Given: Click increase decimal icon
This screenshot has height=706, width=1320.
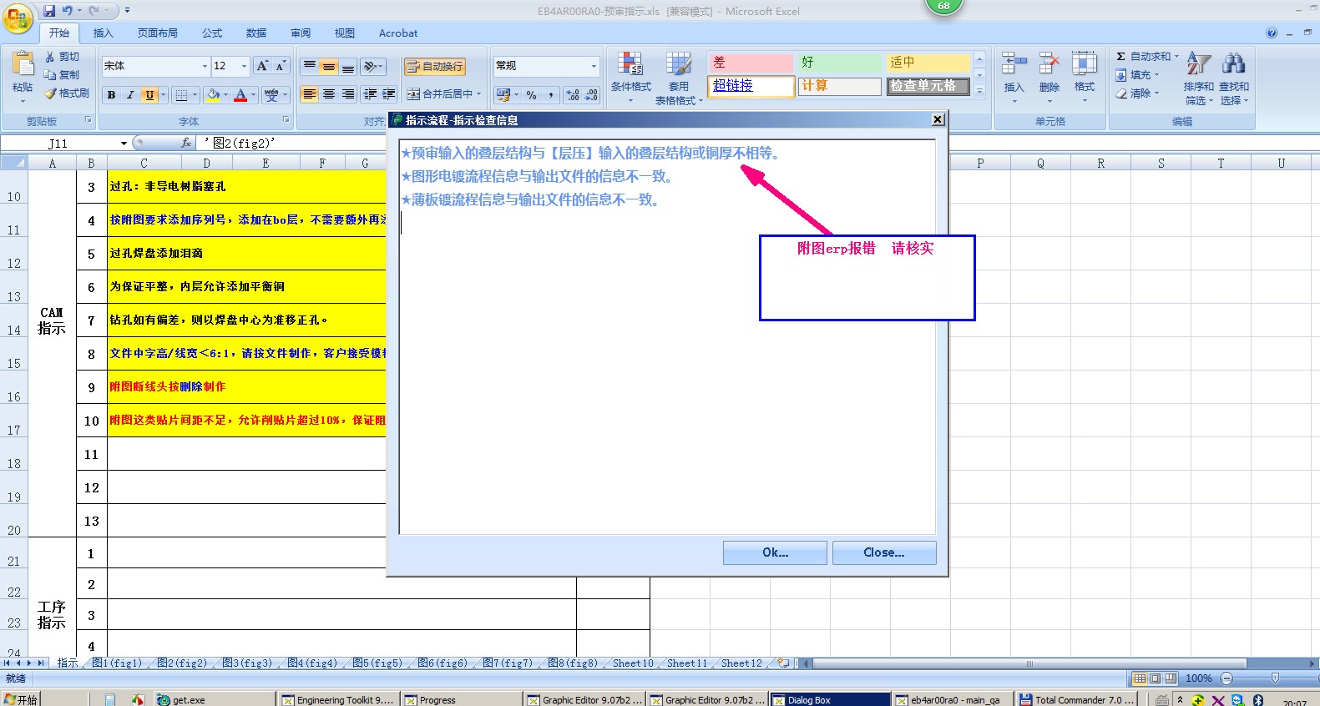Looking at the screenshot, I should click(573, 95).
